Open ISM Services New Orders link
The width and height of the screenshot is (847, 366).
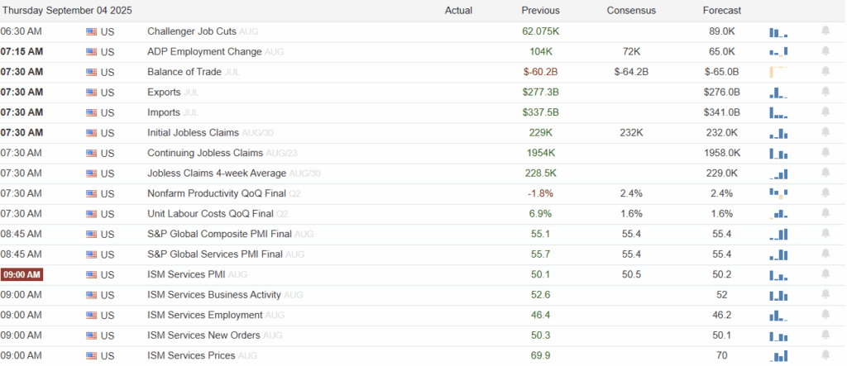(203, 335)
